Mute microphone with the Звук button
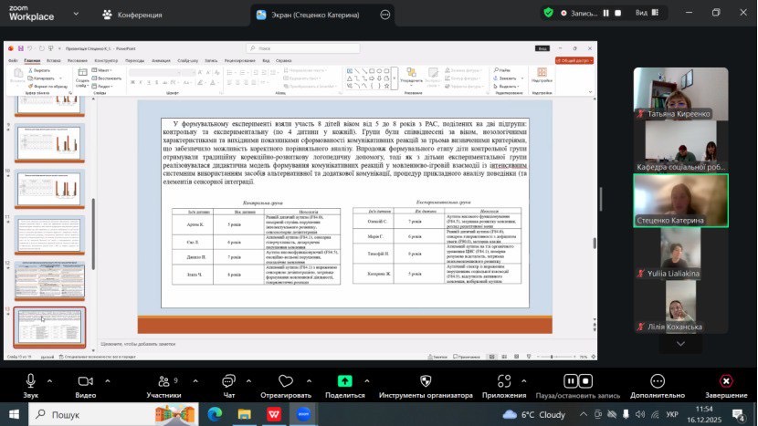The height and width of the screenshot is (426, 758). pos(30,381)
